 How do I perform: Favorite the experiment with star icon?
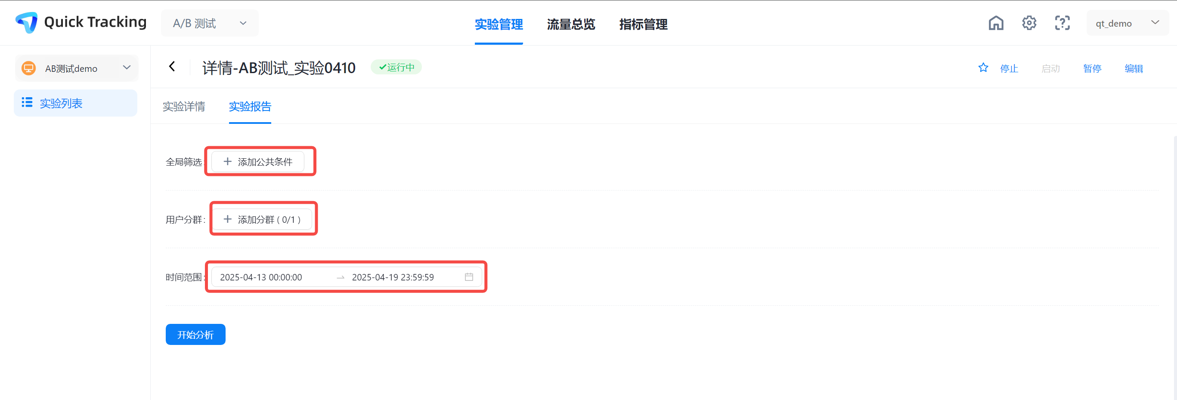point(983,68)
